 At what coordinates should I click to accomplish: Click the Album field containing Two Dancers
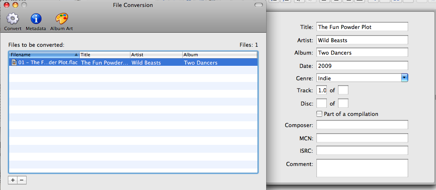(x=362, y=53)
